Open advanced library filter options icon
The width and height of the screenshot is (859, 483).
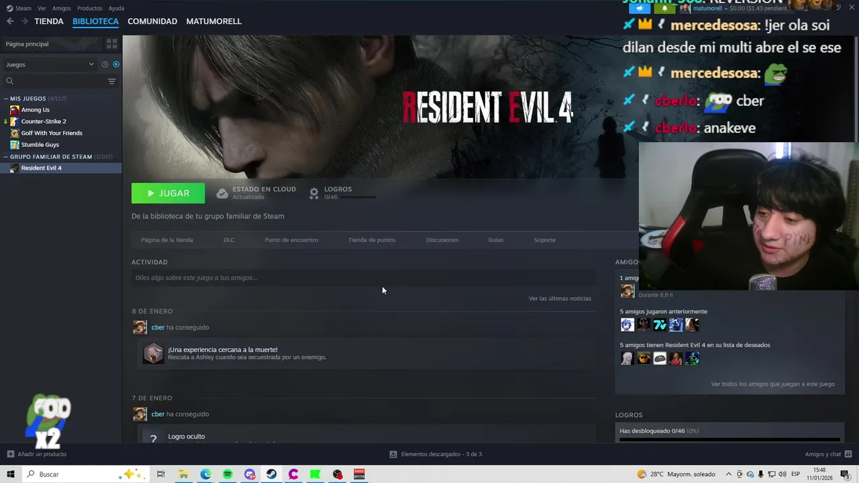pos(112,81)
